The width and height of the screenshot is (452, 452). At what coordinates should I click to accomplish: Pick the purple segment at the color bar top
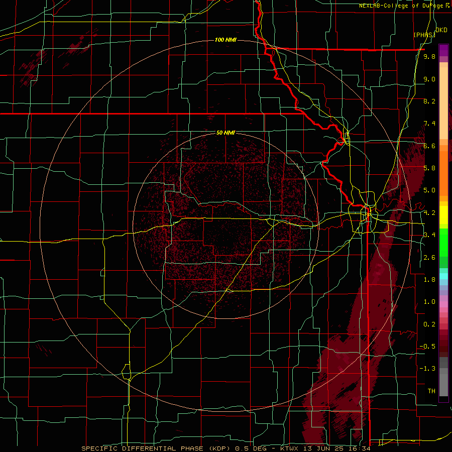coord(443,50)
